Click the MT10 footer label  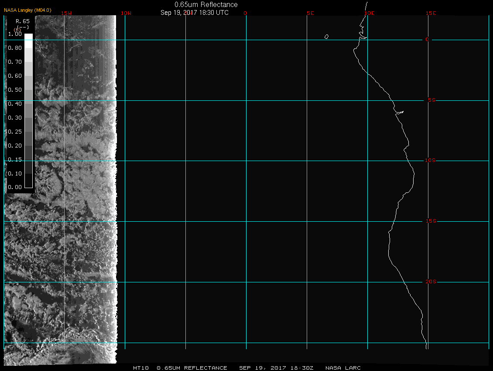140,368
